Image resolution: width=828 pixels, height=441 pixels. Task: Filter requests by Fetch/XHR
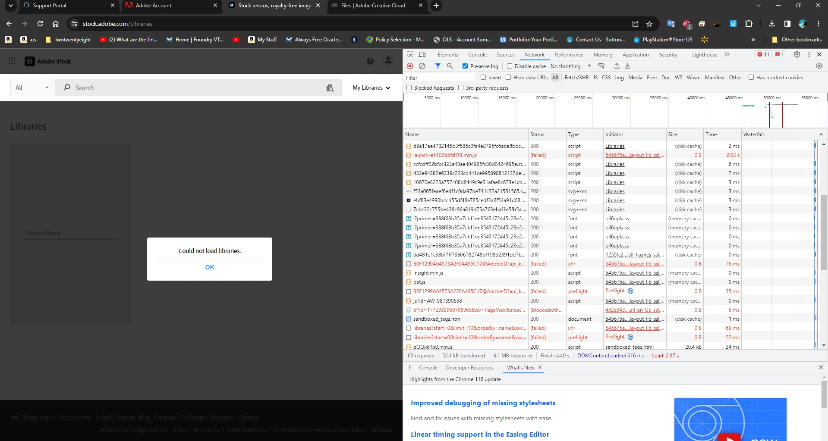[576, 77]
